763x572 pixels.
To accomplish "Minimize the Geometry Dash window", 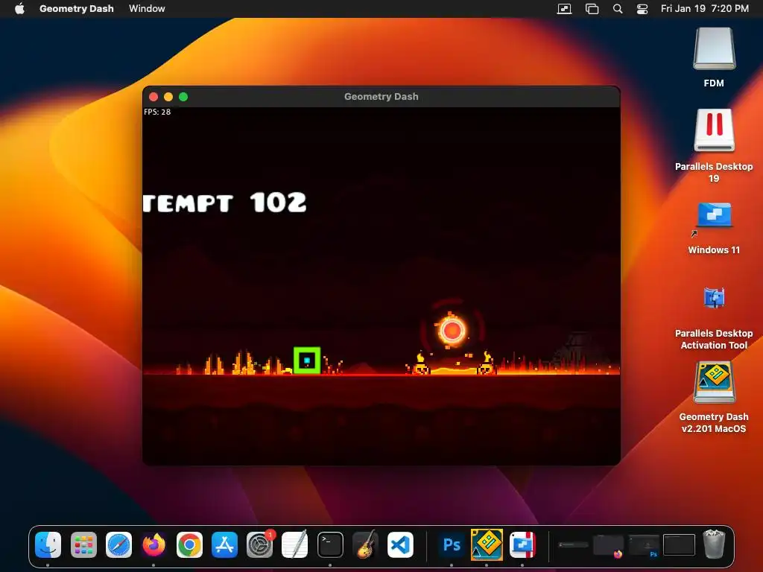I will 168,97.
